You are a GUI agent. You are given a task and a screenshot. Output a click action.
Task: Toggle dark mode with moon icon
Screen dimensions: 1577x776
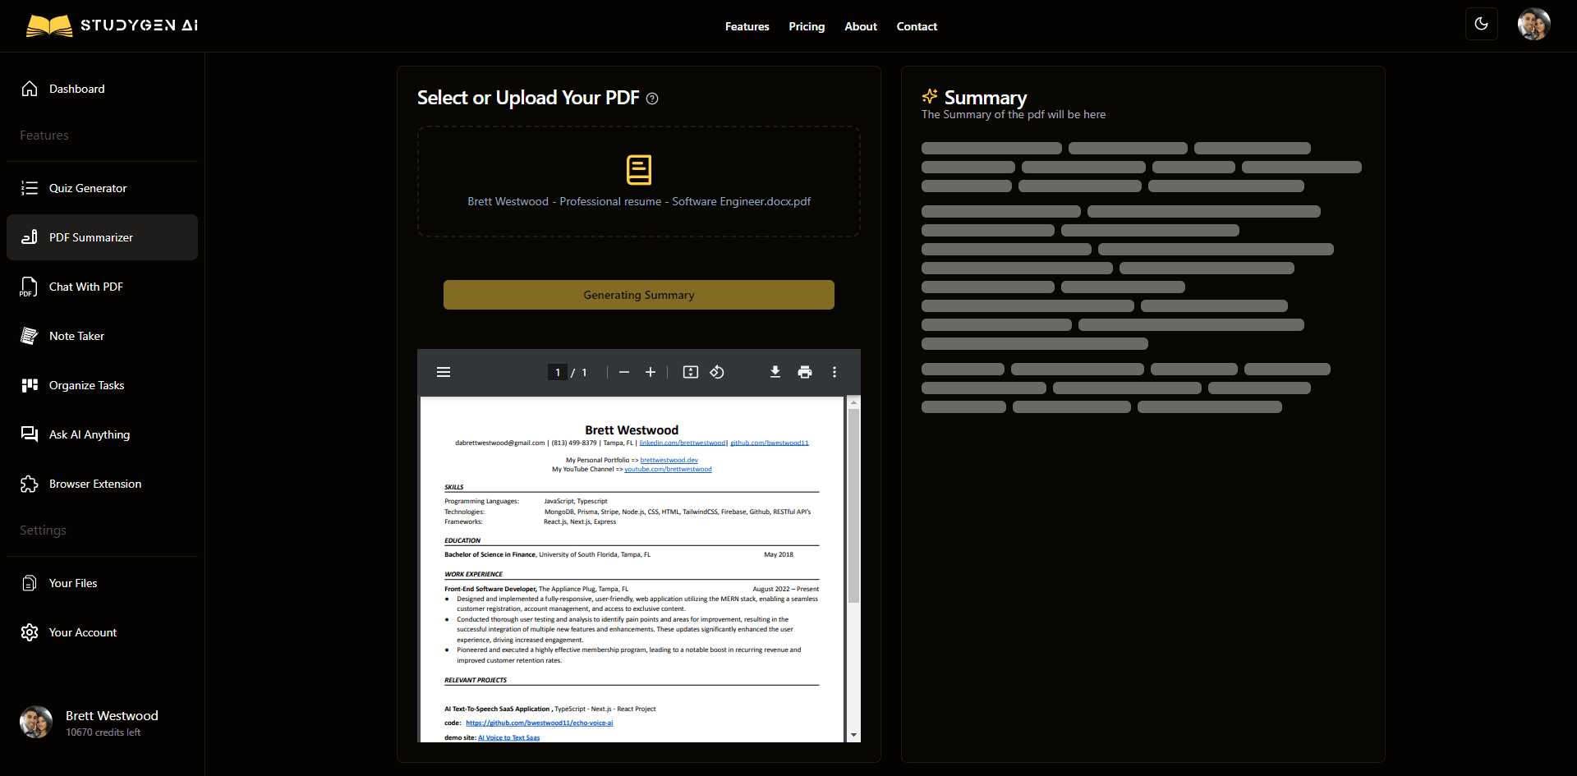(x=1481, y=25)
